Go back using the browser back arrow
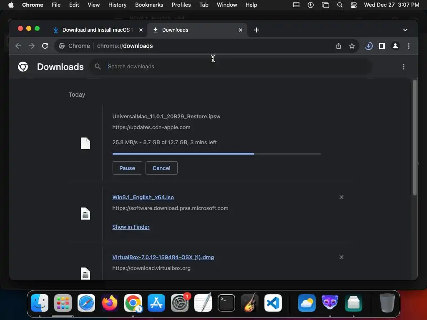 (18, 46)
